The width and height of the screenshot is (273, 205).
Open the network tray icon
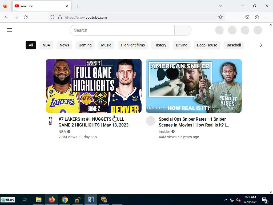point(232,200)
